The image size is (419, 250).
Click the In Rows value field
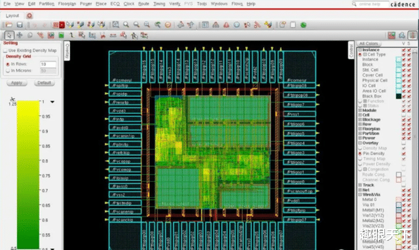point(48,64)
